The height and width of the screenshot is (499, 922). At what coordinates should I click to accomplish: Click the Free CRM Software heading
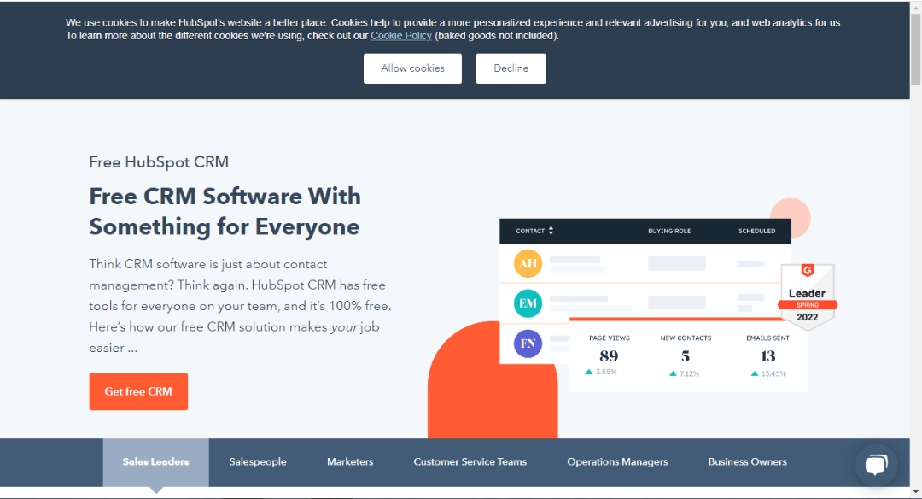point(225,211)
